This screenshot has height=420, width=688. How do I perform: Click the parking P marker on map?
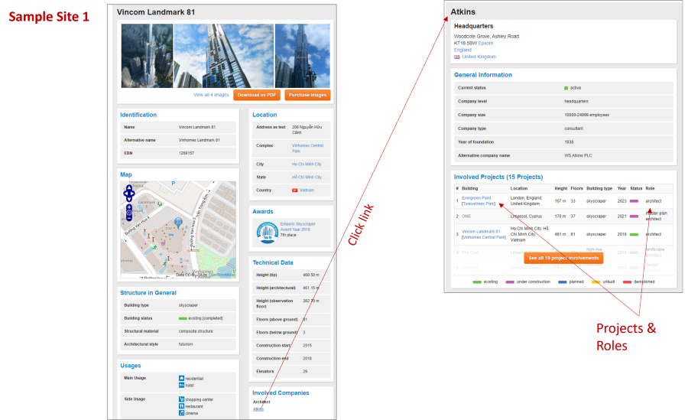coord(174,184)
